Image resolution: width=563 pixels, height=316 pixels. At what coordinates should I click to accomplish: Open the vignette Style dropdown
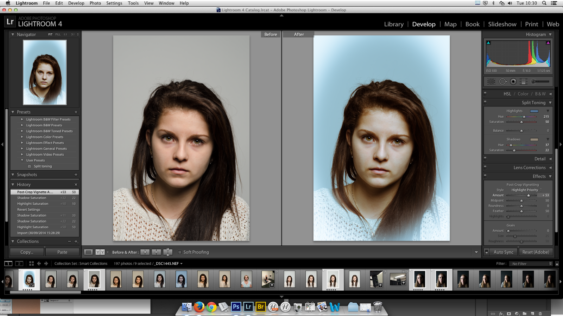coord(526,190)
